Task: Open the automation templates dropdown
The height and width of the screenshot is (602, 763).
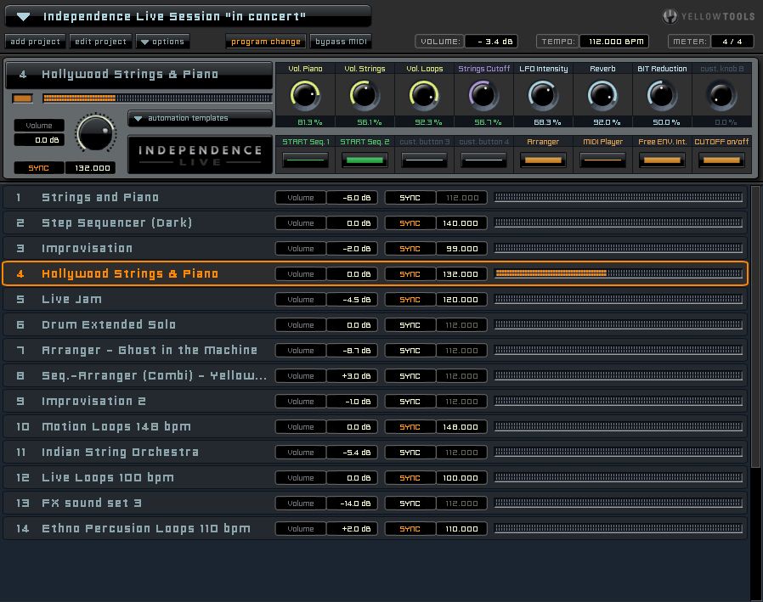Action: pyautogui.click(x=200, y=118)
